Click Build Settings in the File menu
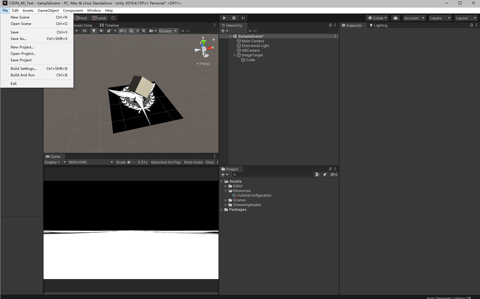Viewport: 480px width, 299px height. pyautogui.click(x=24, y=68)
